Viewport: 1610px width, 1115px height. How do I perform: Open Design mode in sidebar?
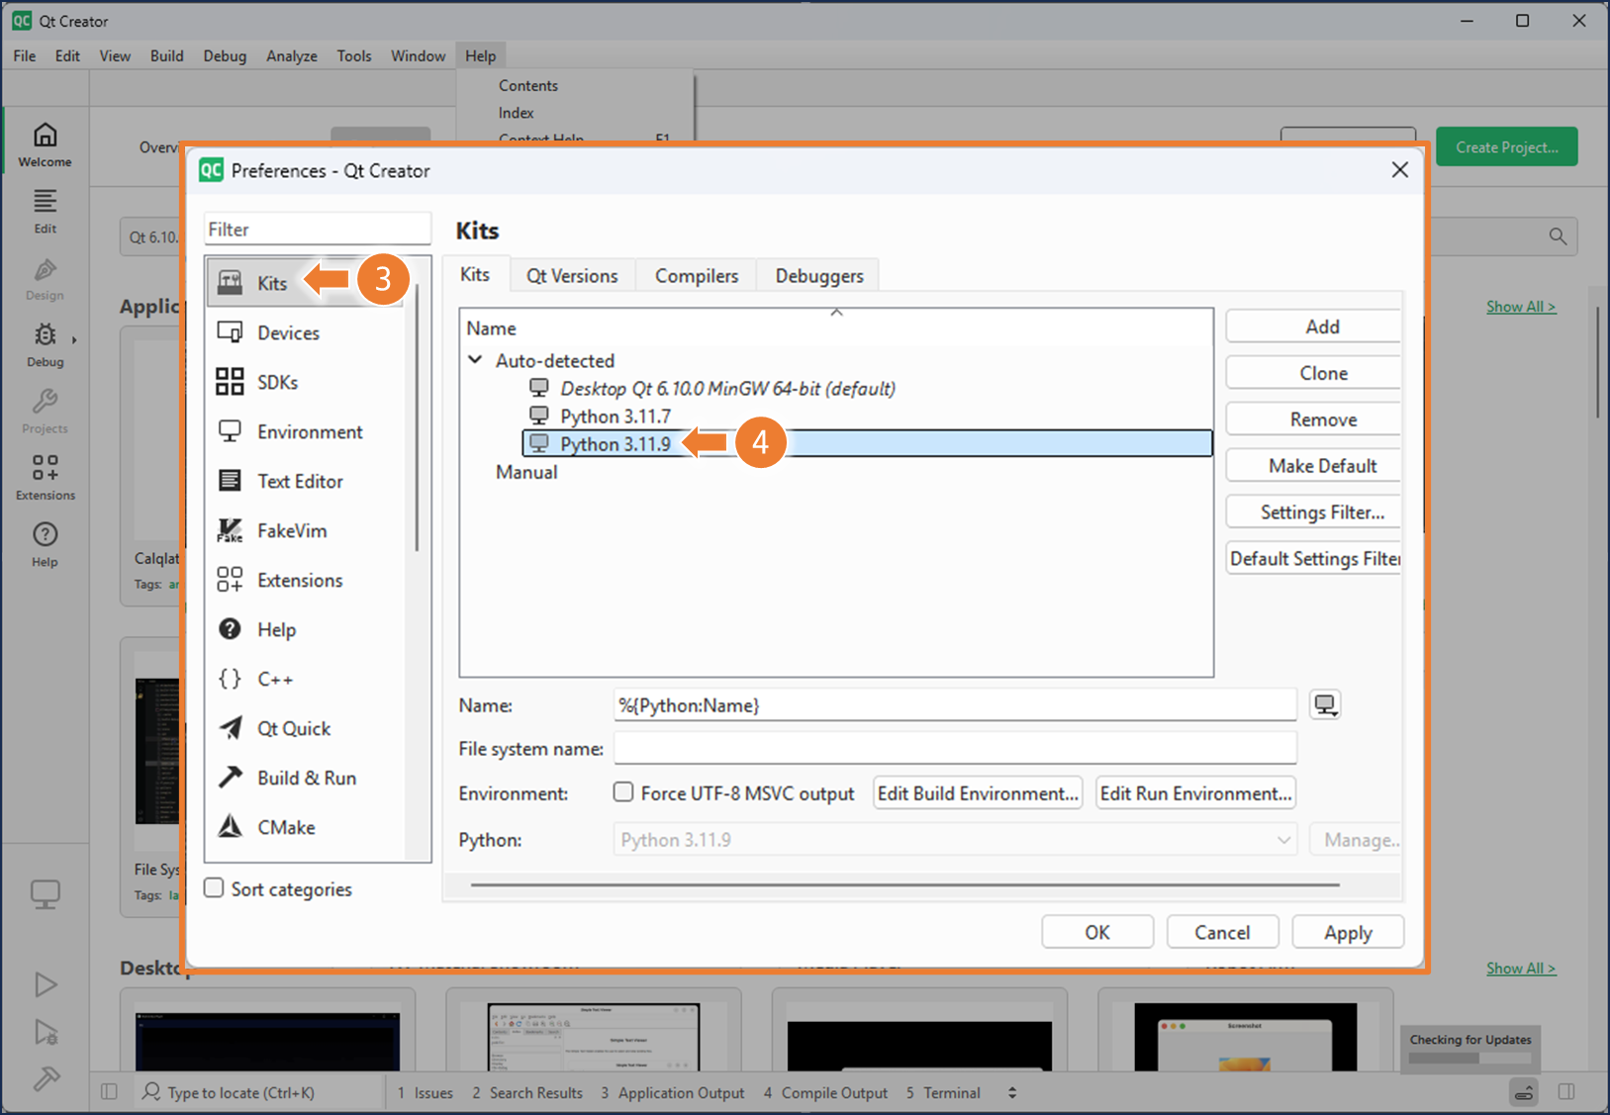click(x=45, y=278)
